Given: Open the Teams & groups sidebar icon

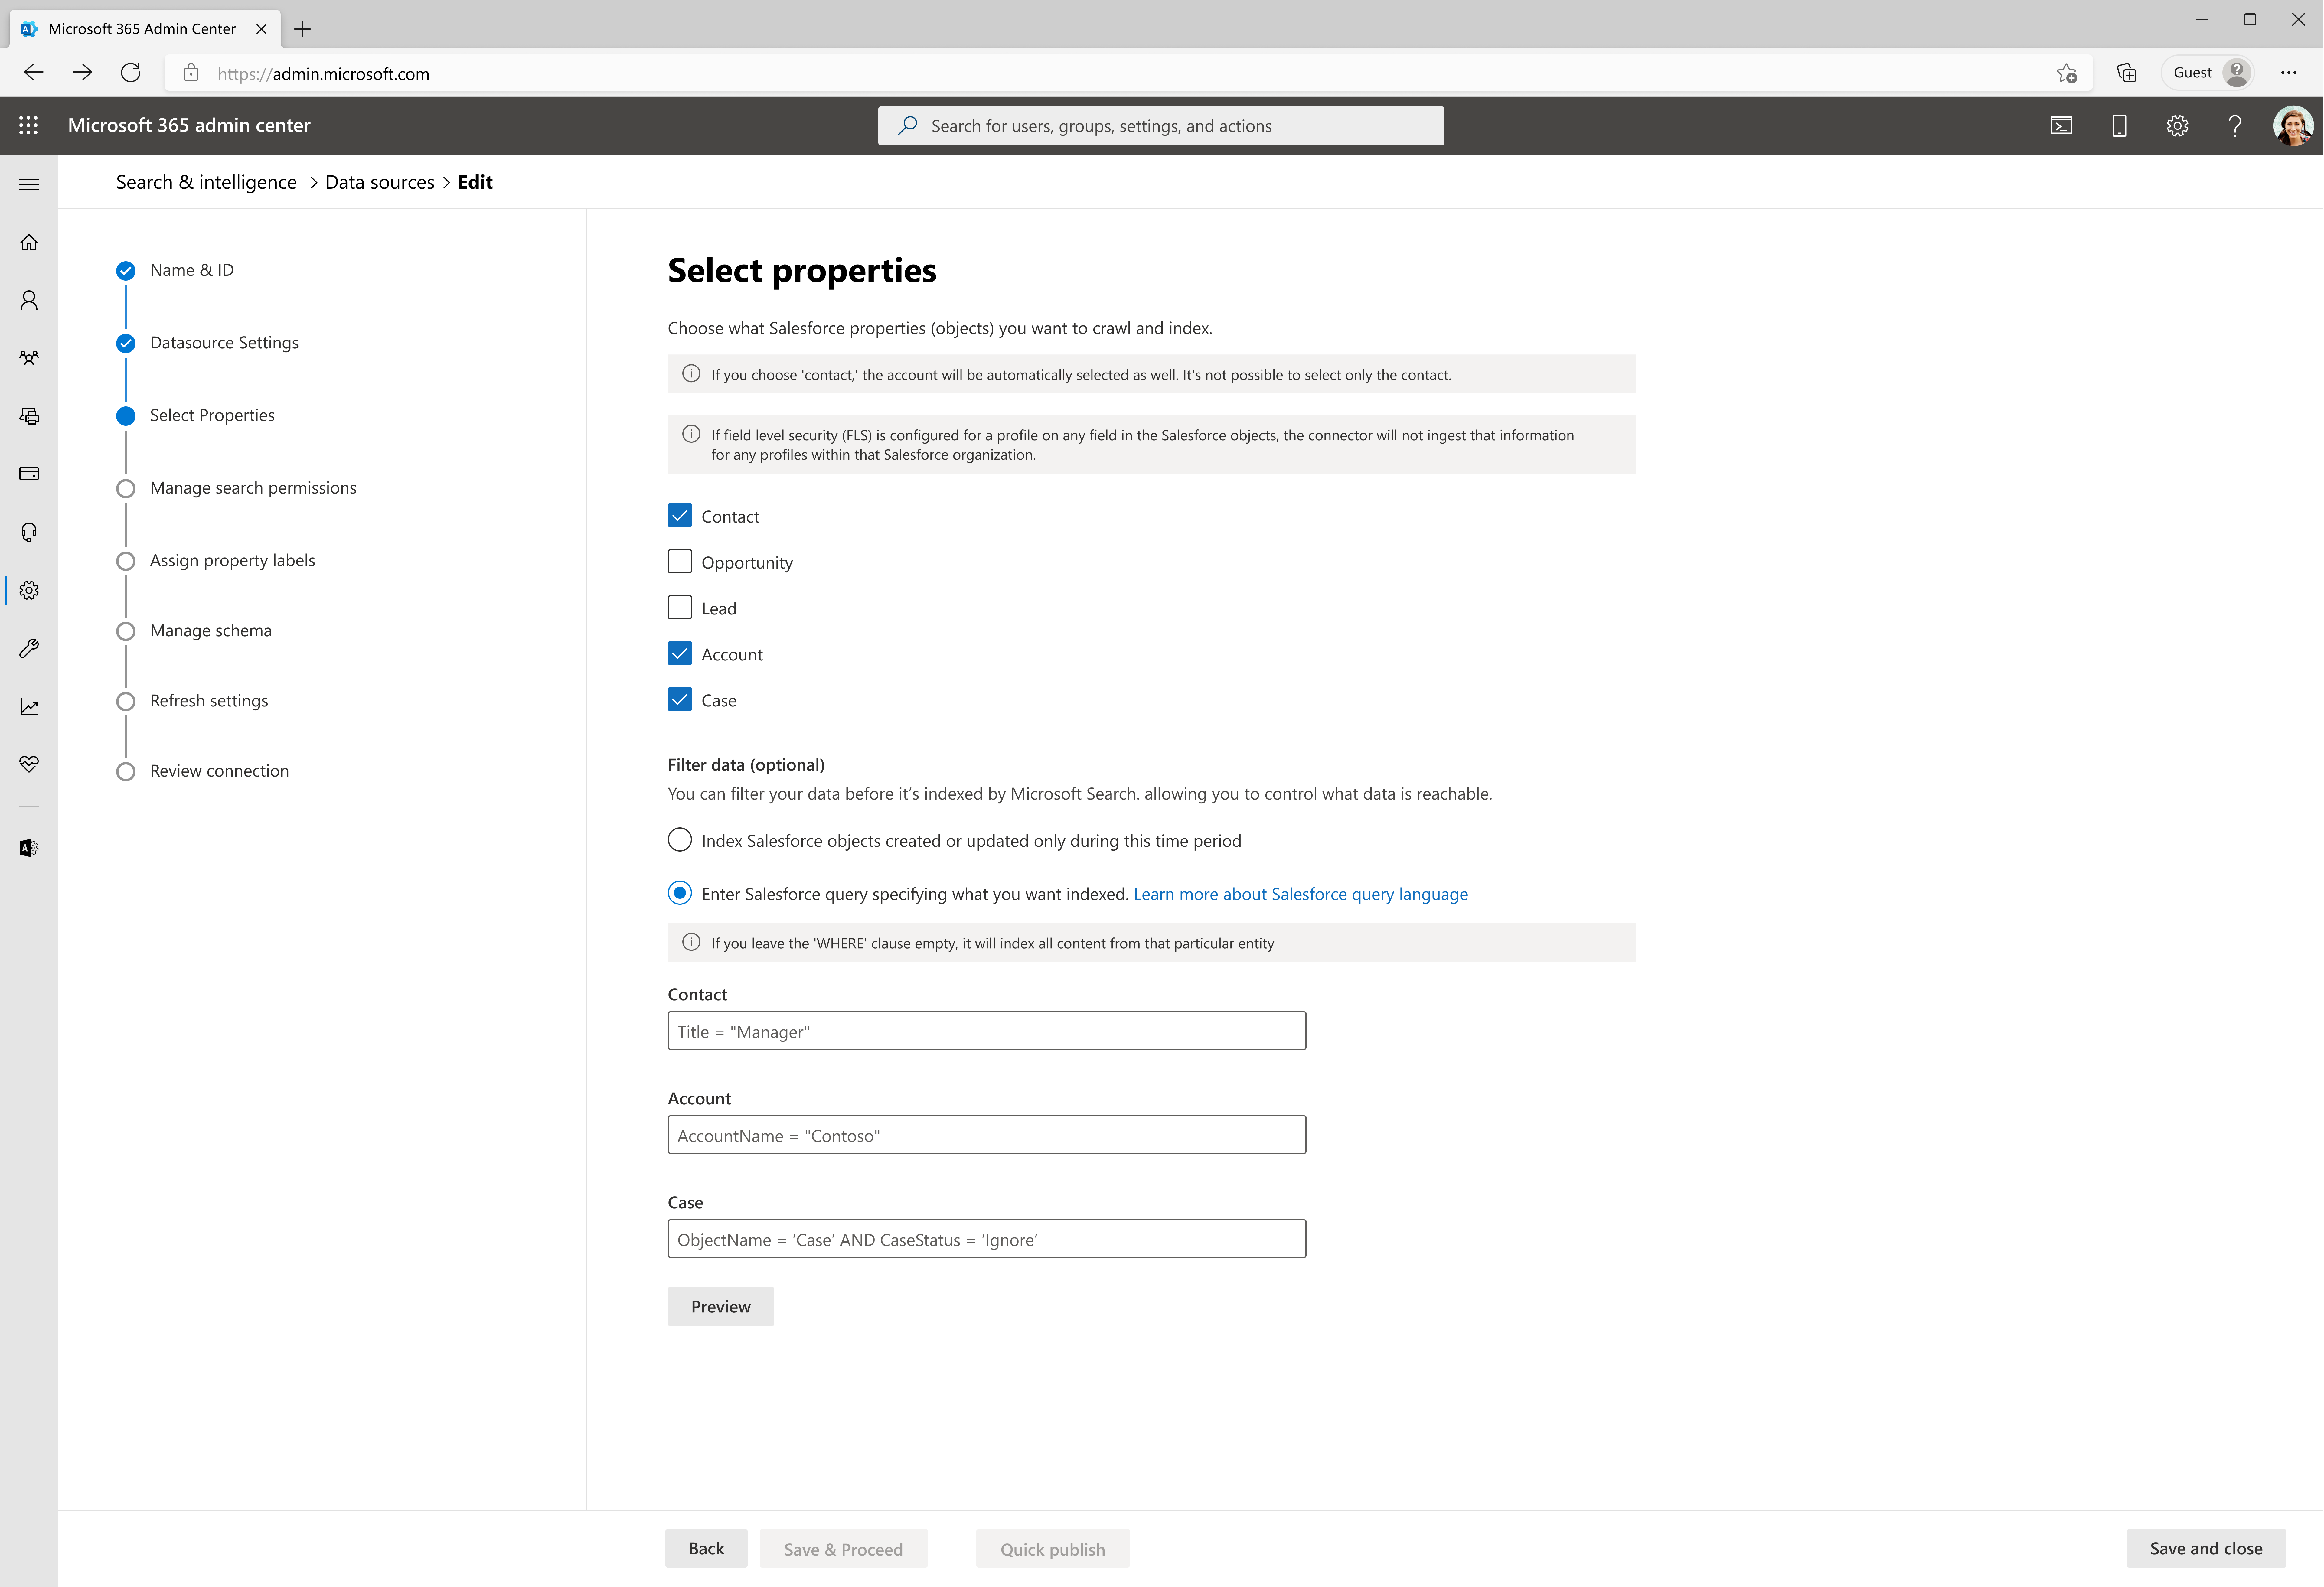Looking at the screenshot, I should [x=28, y=357].
